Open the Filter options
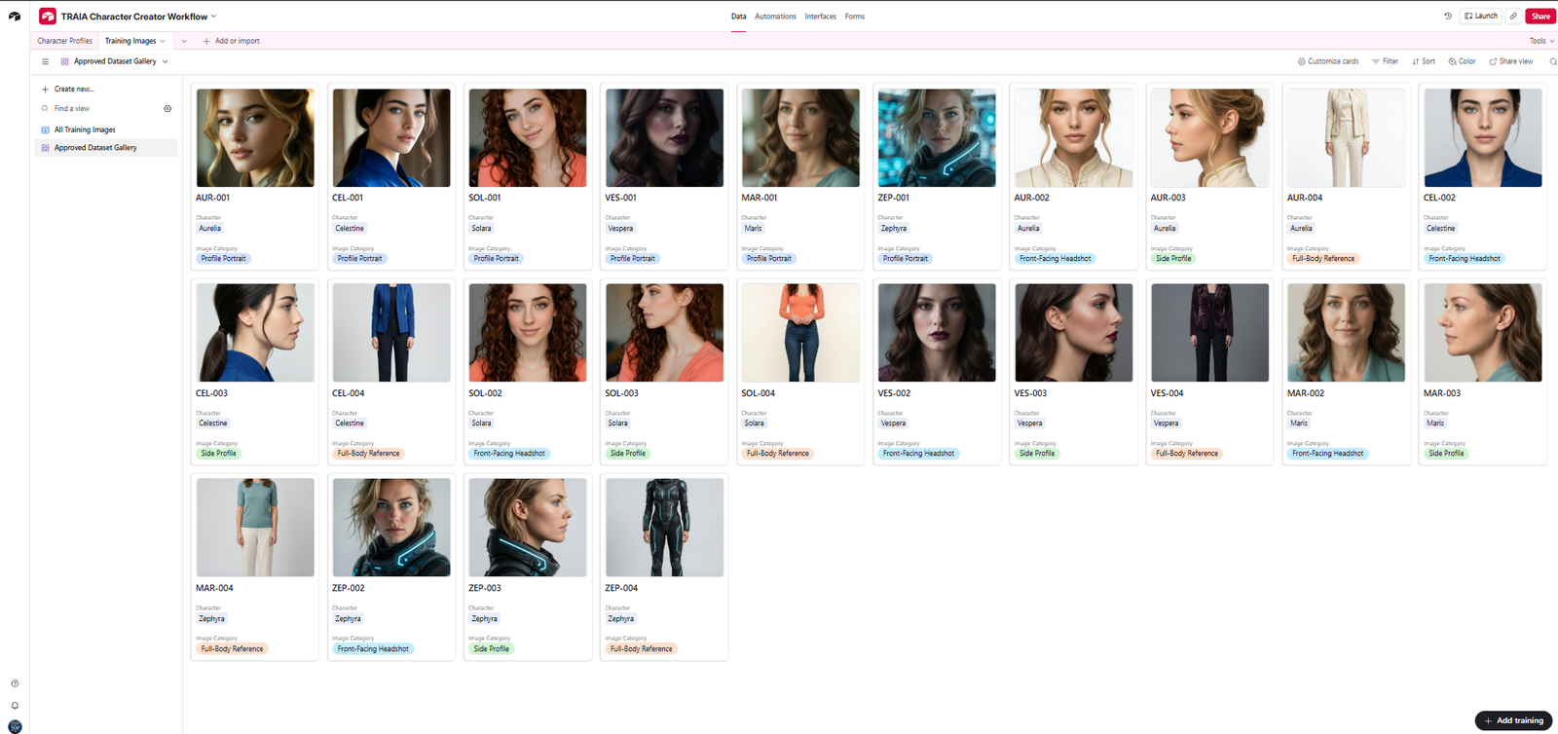This screenshot has height=734, width=1558. (x=1385, y=61)
